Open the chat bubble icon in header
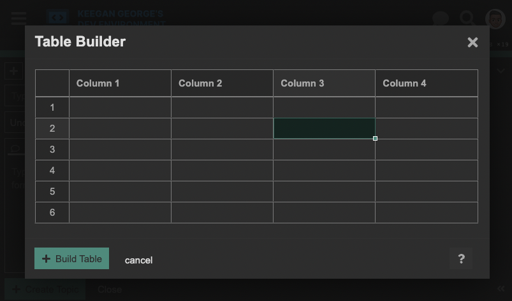 pos(440,18)
